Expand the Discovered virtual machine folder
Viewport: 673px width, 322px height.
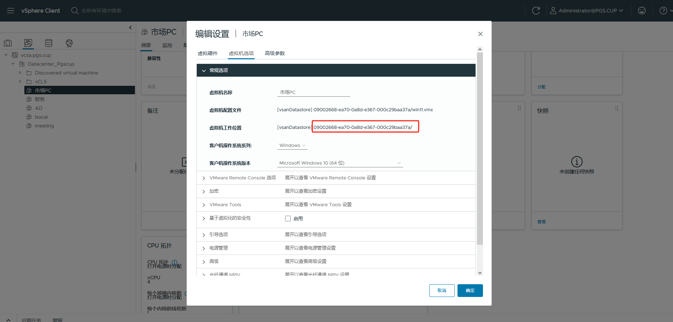click(20, 73)
